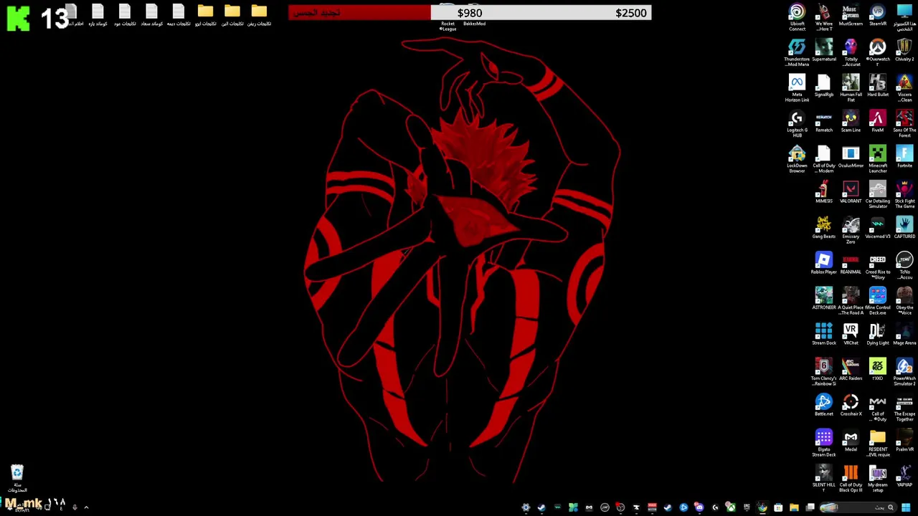This screenshot has height=516, width=918.
Task: Open the My dream setup shortcut
Action: click(x=877, y=479)
